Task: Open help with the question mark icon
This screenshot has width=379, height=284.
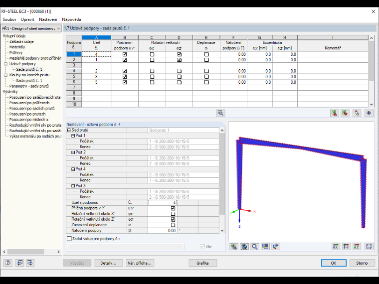Action: 8,263
